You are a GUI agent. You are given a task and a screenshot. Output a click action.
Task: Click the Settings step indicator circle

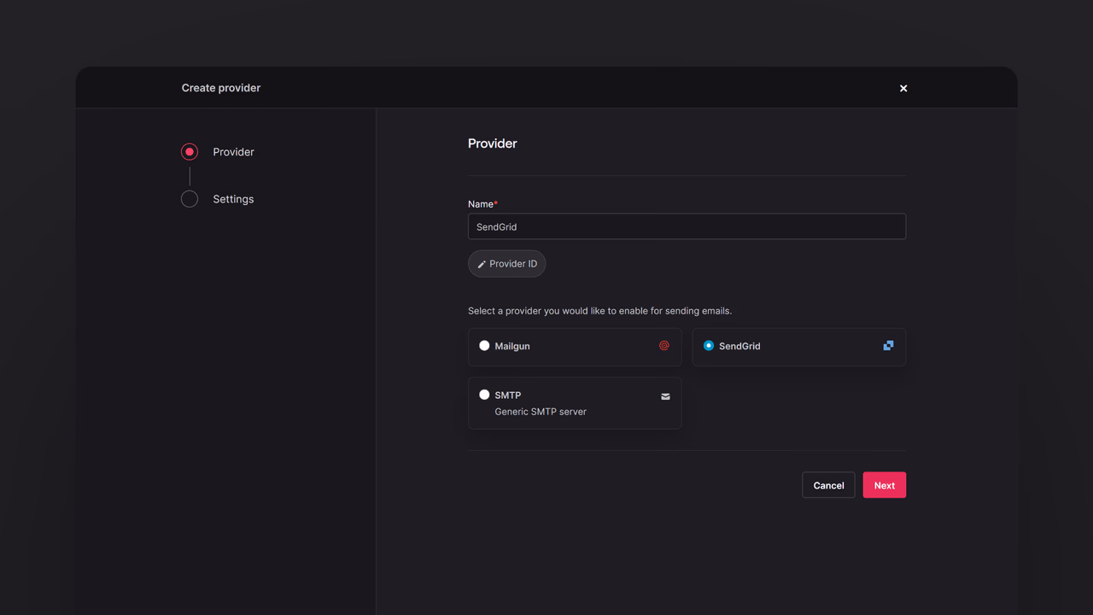[190, 199]
